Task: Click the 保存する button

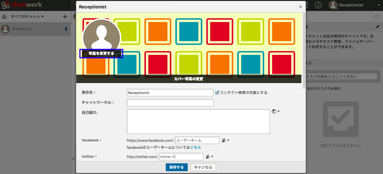Action: click(x=176, y=167)
